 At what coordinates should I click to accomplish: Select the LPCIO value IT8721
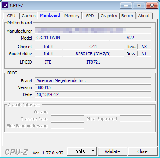coord(93,62)
